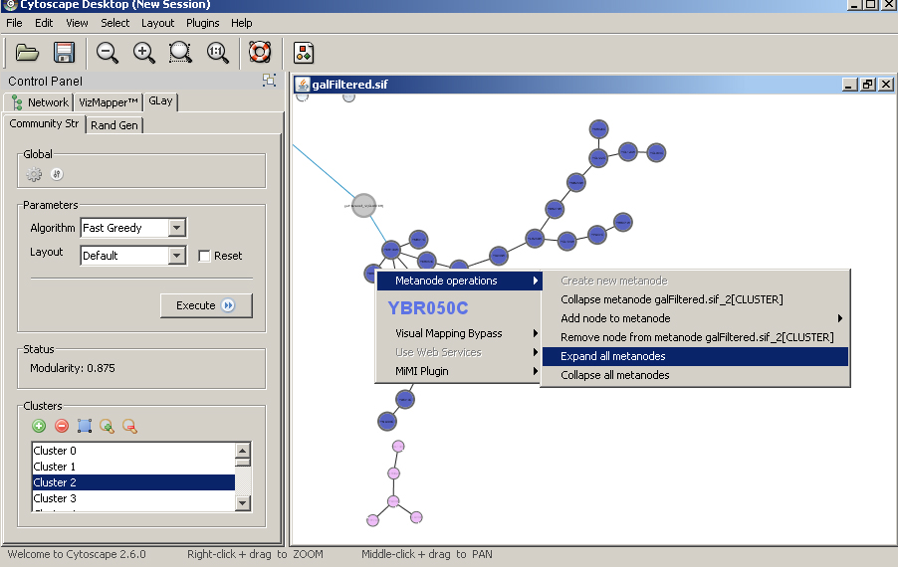898x567 pixels.
Task: Open the Plugins menu
Action: (203, 23)
